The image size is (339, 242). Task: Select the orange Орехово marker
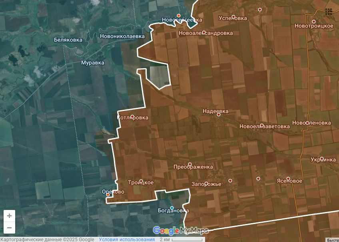click(x=108, y=195)
